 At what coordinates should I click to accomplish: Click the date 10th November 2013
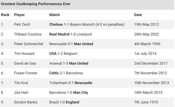point(152,83)
